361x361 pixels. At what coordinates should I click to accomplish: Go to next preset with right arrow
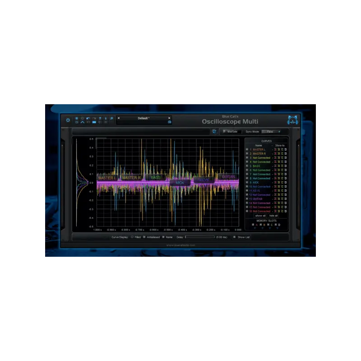[x=170, y=118]
